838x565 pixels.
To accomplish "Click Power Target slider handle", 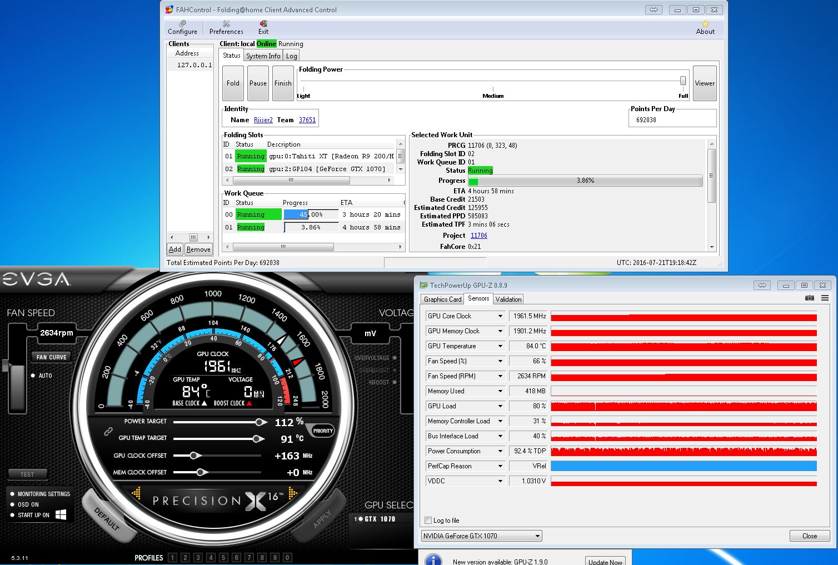I will pos(259,422).
